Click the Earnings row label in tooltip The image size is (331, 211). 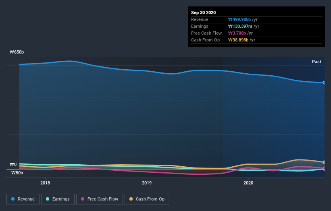click(x=200, y=26)
